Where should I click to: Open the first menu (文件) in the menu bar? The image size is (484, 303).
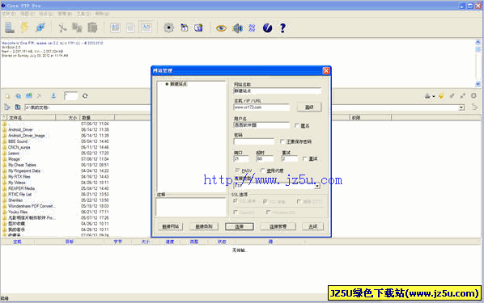tap(8, 14)
